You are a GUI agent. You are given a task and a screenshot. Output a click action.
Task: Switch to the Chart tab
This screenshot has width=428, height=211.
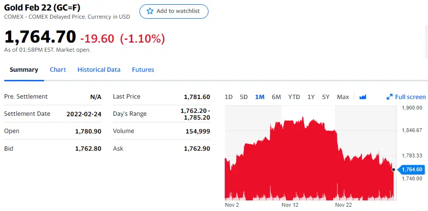[58, 70]
